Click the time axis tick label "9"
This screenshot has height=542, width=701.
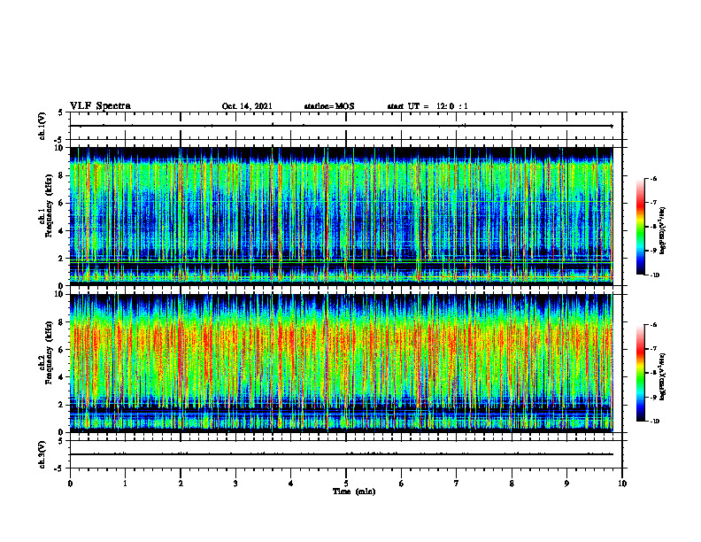coord(566,484)
